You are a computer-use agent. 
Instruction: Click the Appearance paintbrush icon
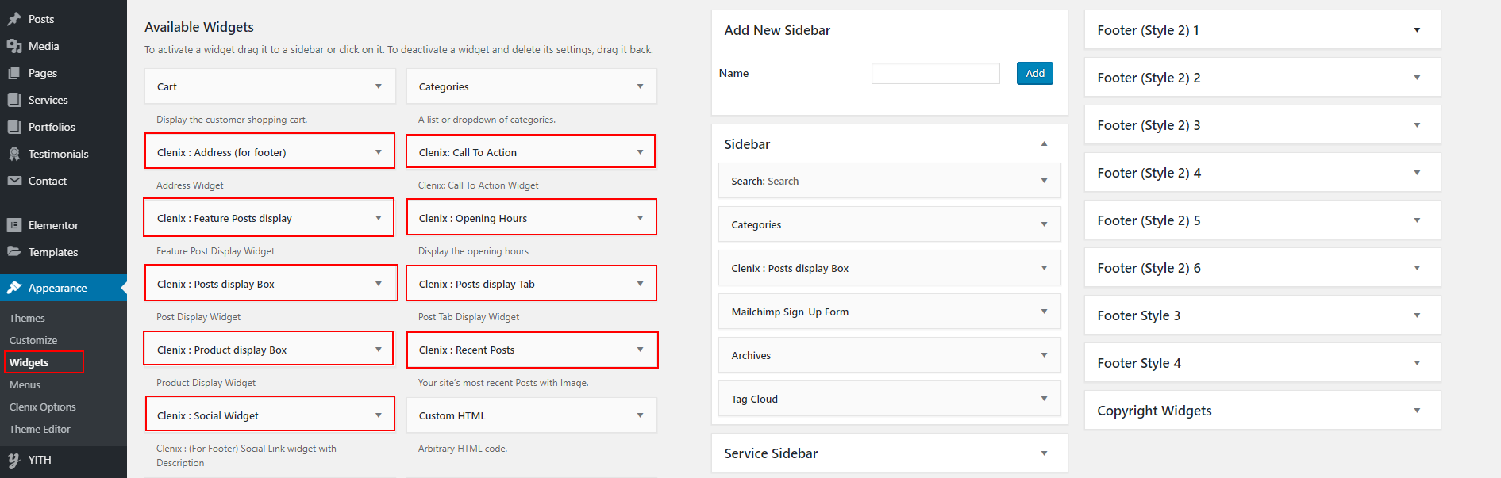[14, 288]
